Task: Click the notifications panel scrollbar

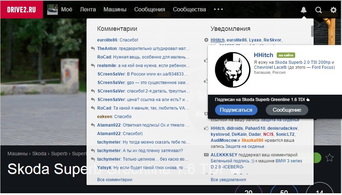Action: 312,31
